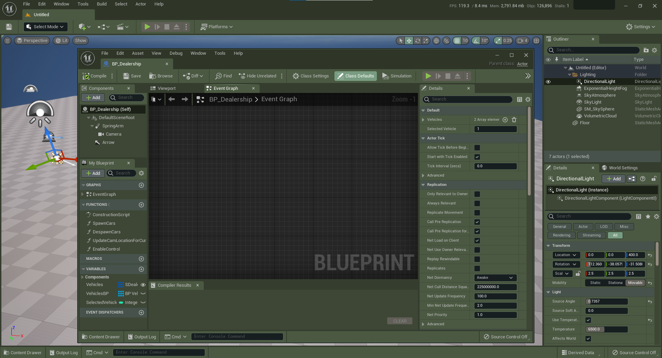Uncheck Start with Tick Enabled
Viewport: 662px width, 358px height.
[477, 157]
